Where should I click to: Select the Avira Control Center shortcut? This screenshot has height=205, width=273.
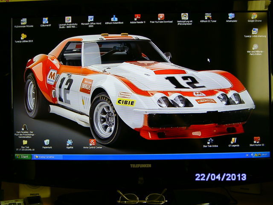(93, 144)
